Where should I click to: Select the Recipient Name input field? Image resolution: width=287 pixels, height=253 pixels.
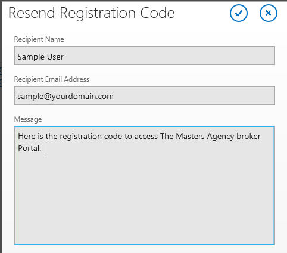[145, 55]
